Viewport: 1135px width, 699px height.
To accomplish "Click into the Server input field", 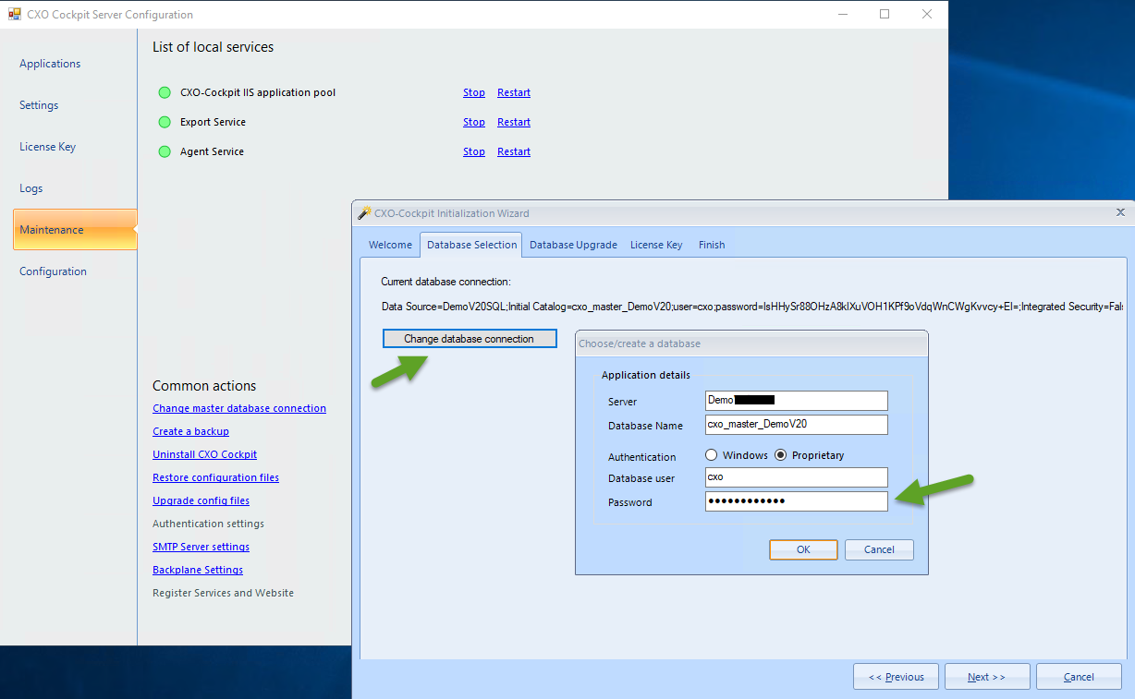I will tap(796, 400).
